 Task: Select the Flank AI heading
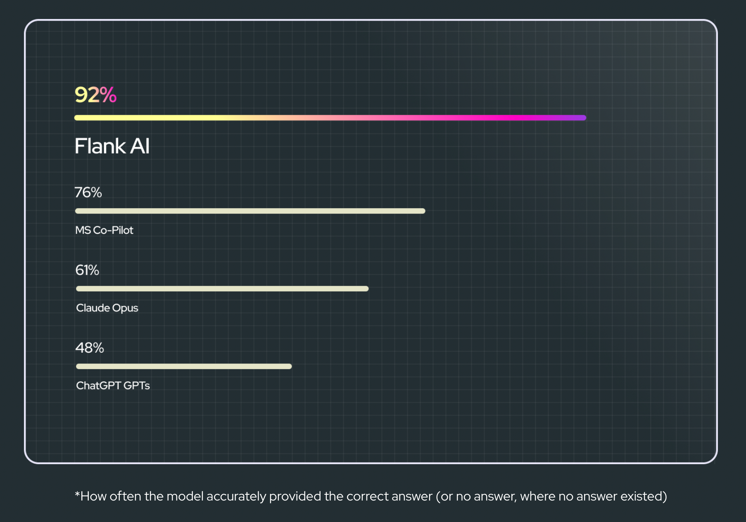[112, 146]
